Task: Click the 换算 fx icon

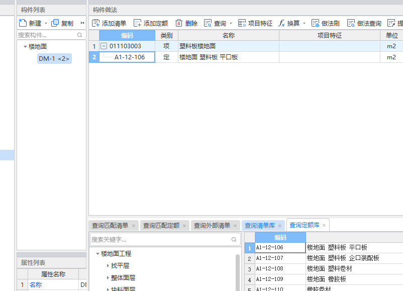Action: click(281, 23)
